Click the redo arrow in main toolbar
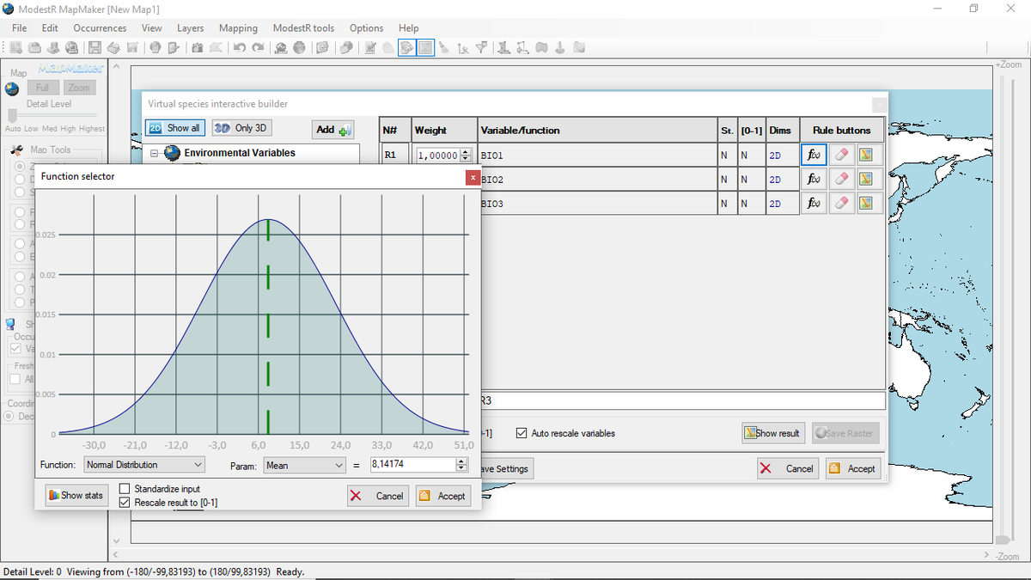 [x=258, y=48]
